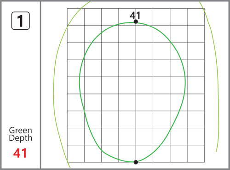
Task: Click the light-green fringe line right of the grid
Action: coord(218,92)
